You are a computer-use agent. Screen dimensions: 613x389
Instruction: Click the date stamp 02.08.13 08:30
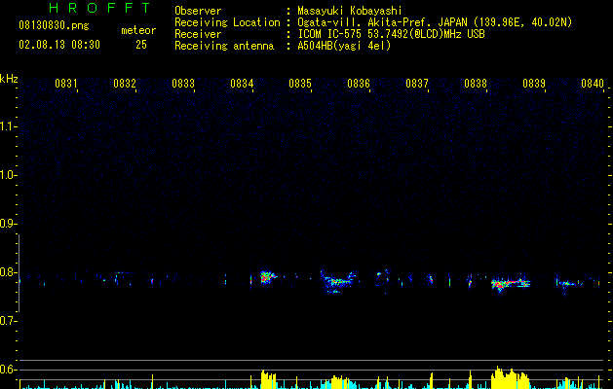[59, 45]
